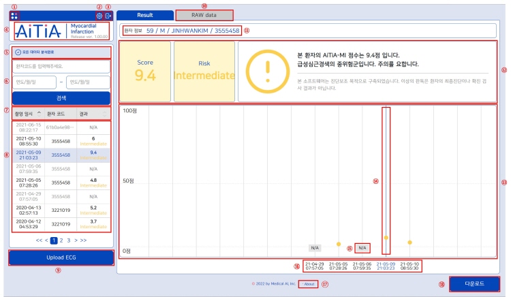Open the About link in footer
This screenshot has width=511, height=297.
point(309,283)
